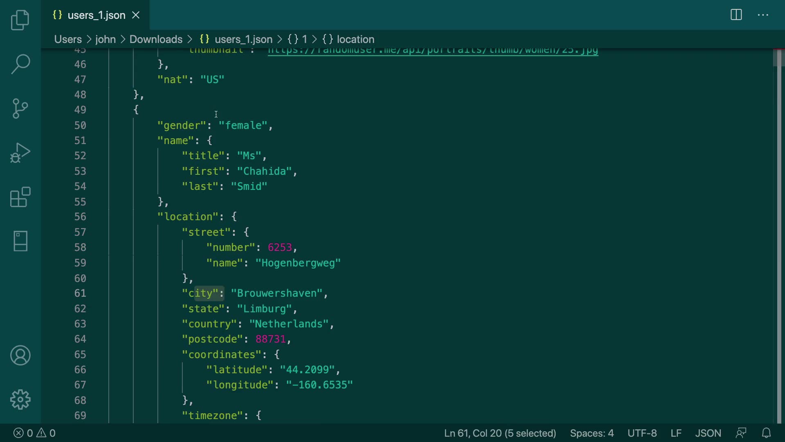
Task: Open Manage settings gear
Action: [20, 399]
